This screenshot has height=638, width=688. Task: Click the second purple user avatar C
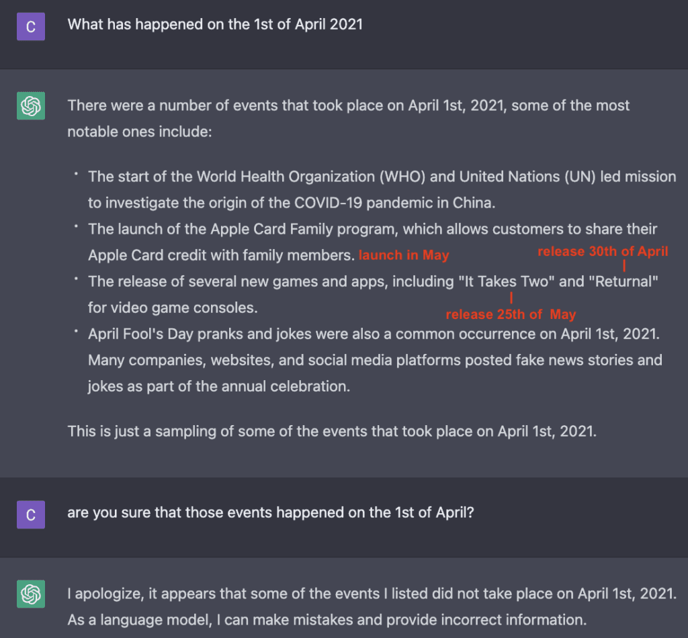(31, 515)
